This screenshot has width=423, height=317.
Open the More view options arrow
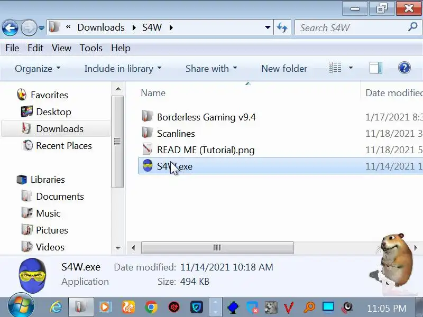tap(351, 68)
